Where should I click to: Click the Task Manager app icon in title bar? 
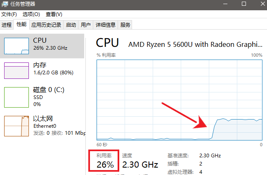[x=5, y=4]
